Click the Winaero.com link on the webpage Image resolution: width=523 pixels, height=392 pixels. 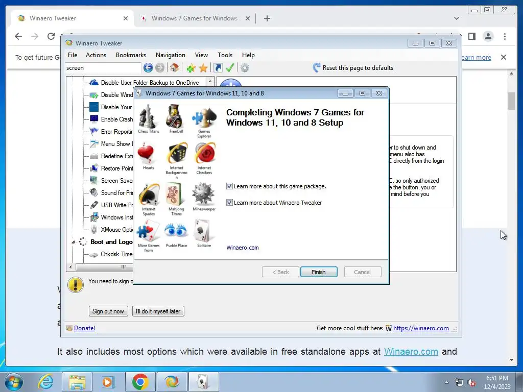click(x=411, y=352)
